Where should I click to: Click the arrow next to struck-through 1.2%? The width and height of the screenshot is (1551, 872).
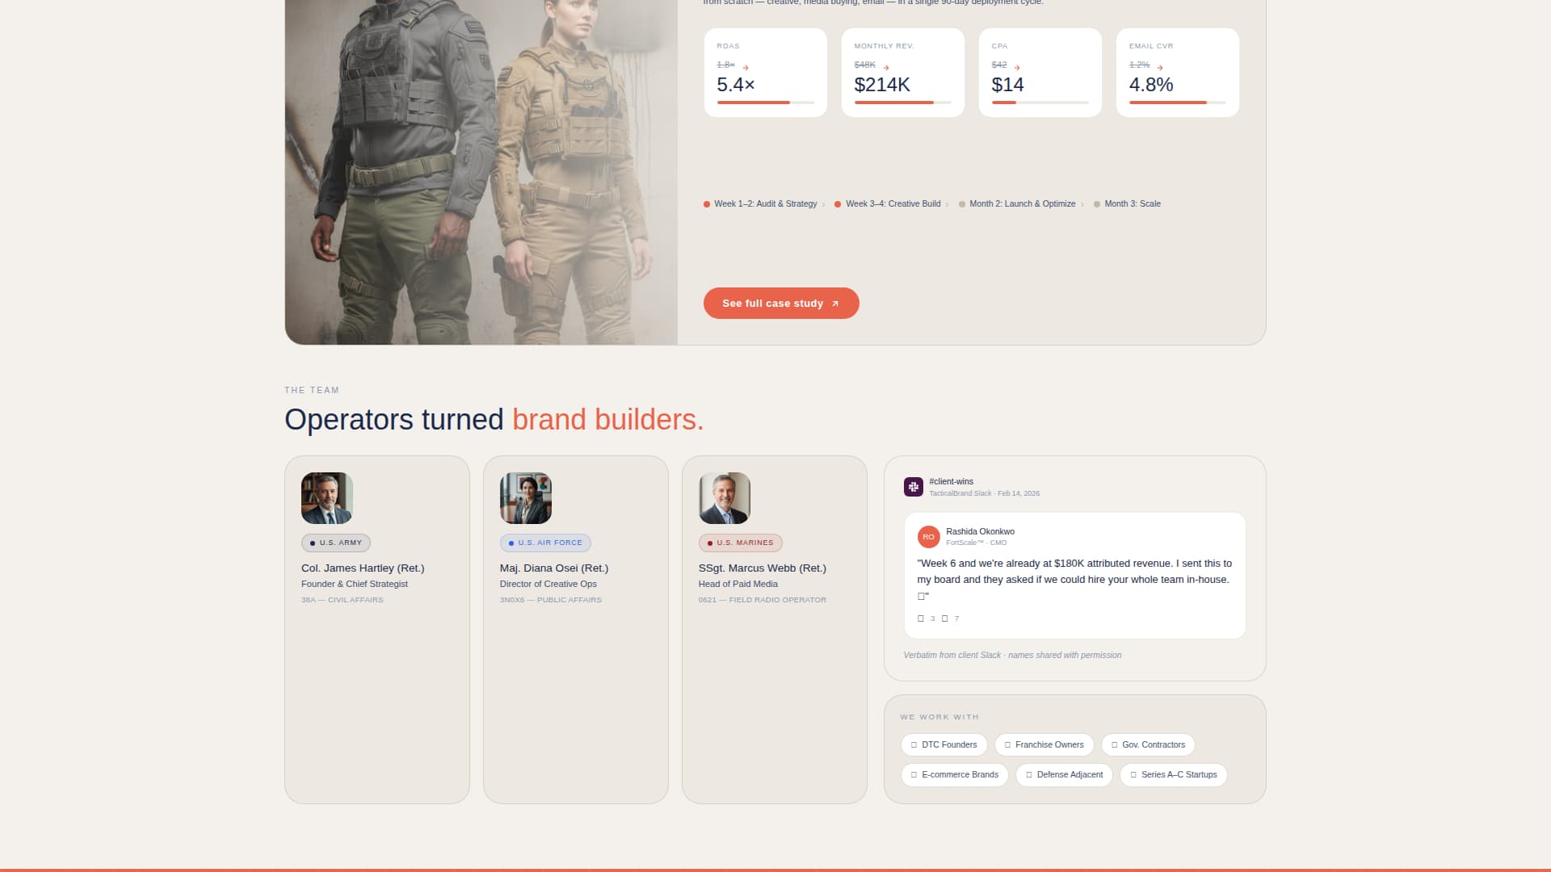coord(1160,68)
